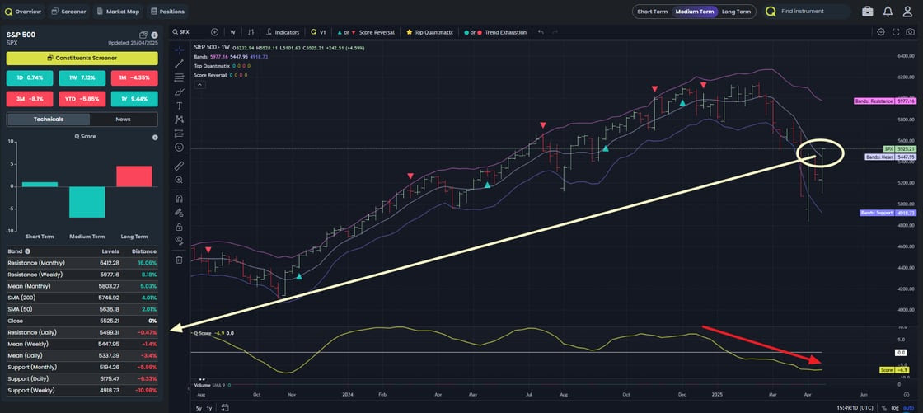Select the brush drawing tool
Screen dimensions: 923x413
pos(179,92)
